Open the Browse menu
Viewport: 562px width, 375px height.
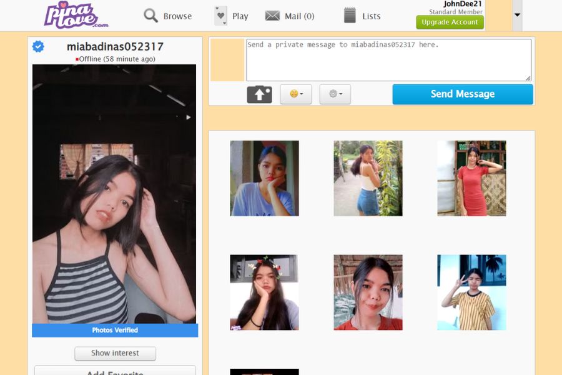[177, 16]
